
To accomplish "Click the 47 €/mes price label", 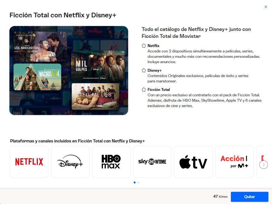I will click(x=220, y=196).
